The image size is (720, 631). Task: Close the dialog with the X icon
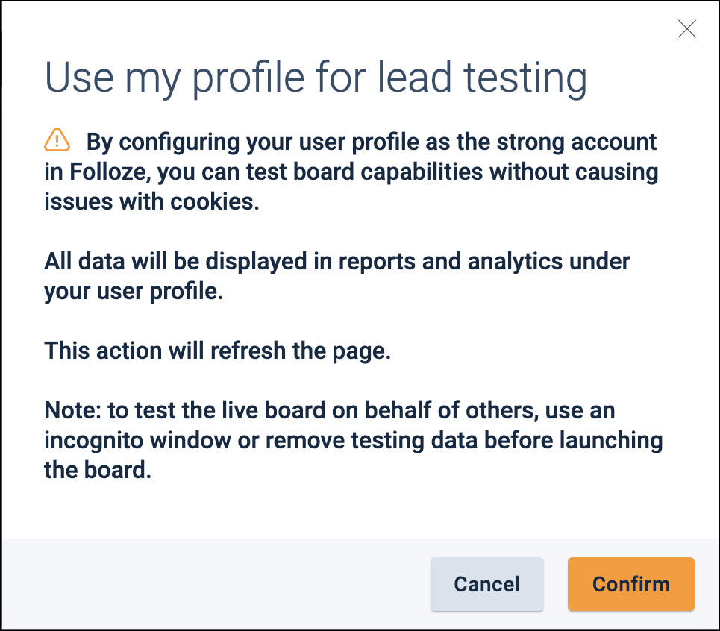[686, 29]
